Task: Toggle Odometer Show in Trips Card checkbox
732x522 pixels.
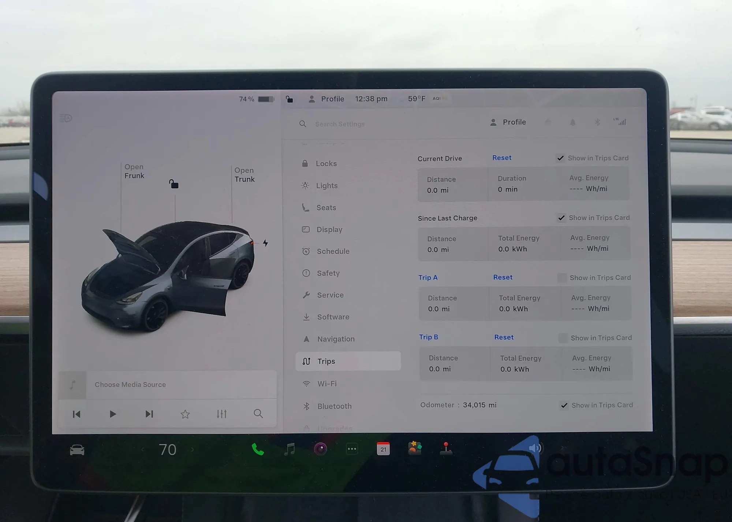Action: click(564, 406)
